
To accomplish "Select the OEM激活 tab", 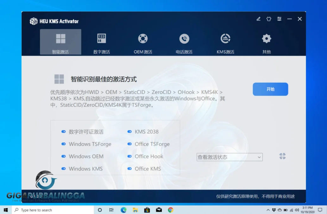I will [143, 42].
